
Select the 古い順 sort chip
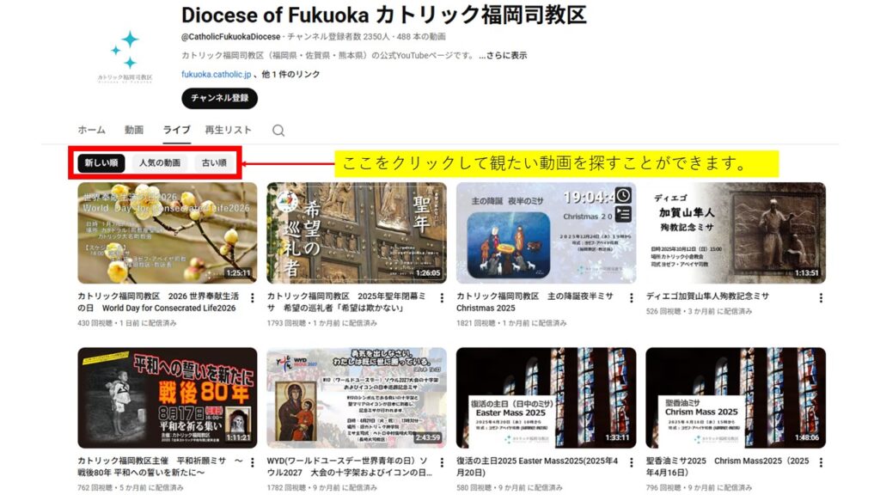(x=214, y=162)
